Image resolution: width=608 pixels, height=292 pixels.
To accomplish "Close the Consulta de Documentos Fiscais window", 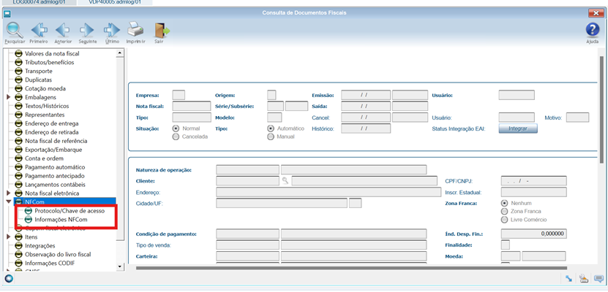I will point(596,14).
